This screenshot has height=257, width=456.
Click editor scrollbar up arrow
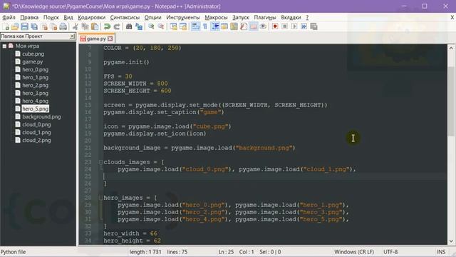(451, 48)
